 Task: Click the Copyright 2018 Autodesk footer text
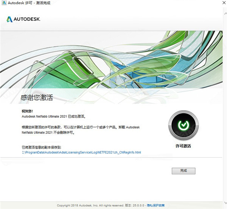(x=90, y=205)
